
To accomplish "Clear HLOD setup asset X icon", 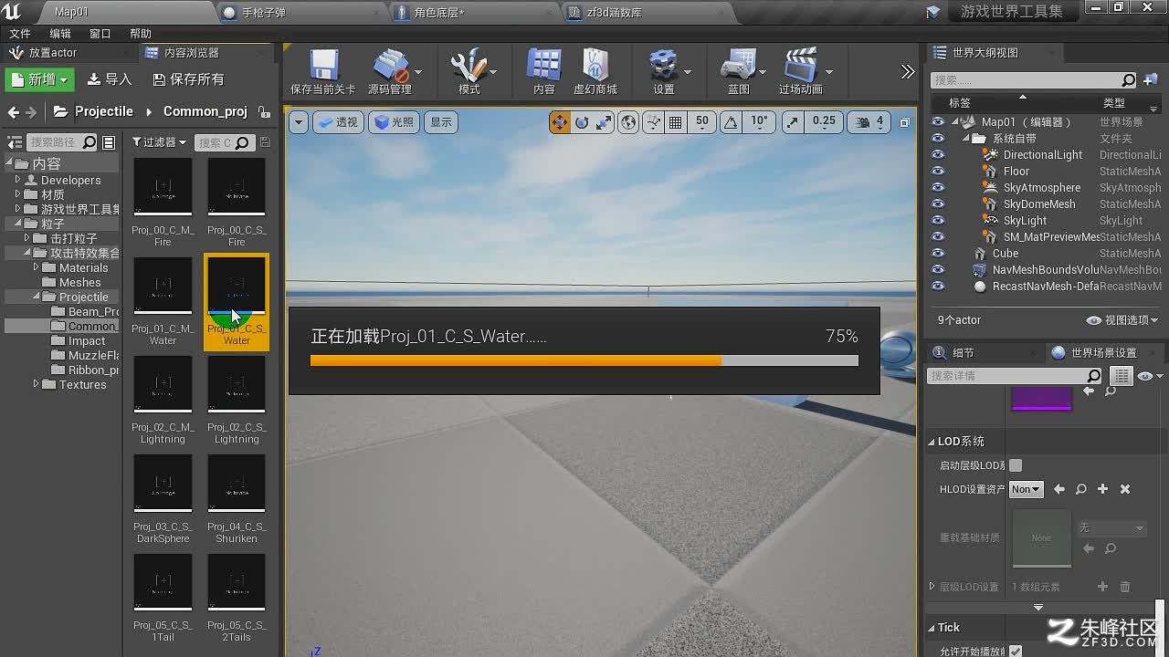I will [x=1125, y=489].
